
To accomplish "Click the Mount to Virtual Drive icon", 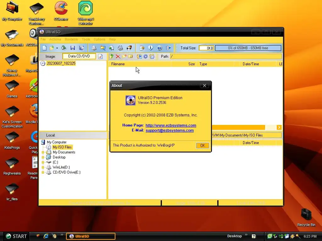I will 120,48.
